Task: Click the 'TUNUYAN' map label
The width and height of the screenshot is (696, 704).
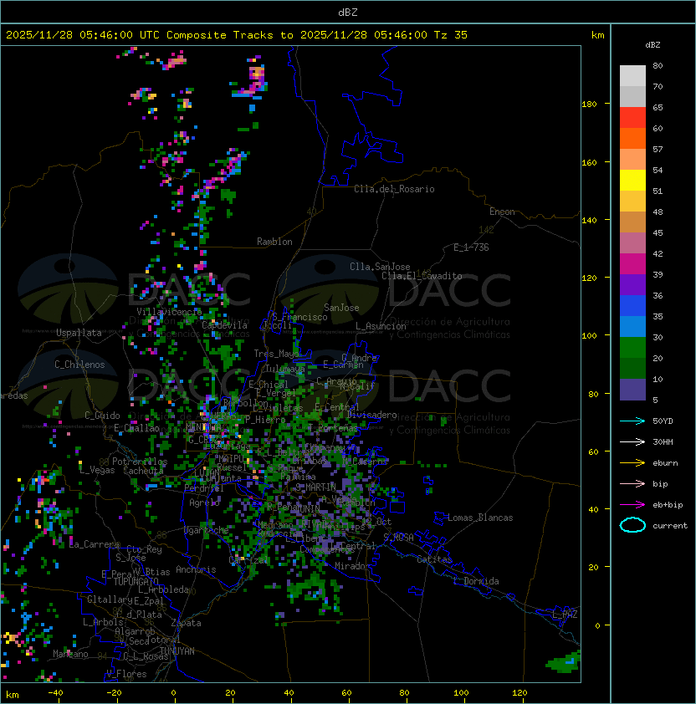Action: (177, 651)
